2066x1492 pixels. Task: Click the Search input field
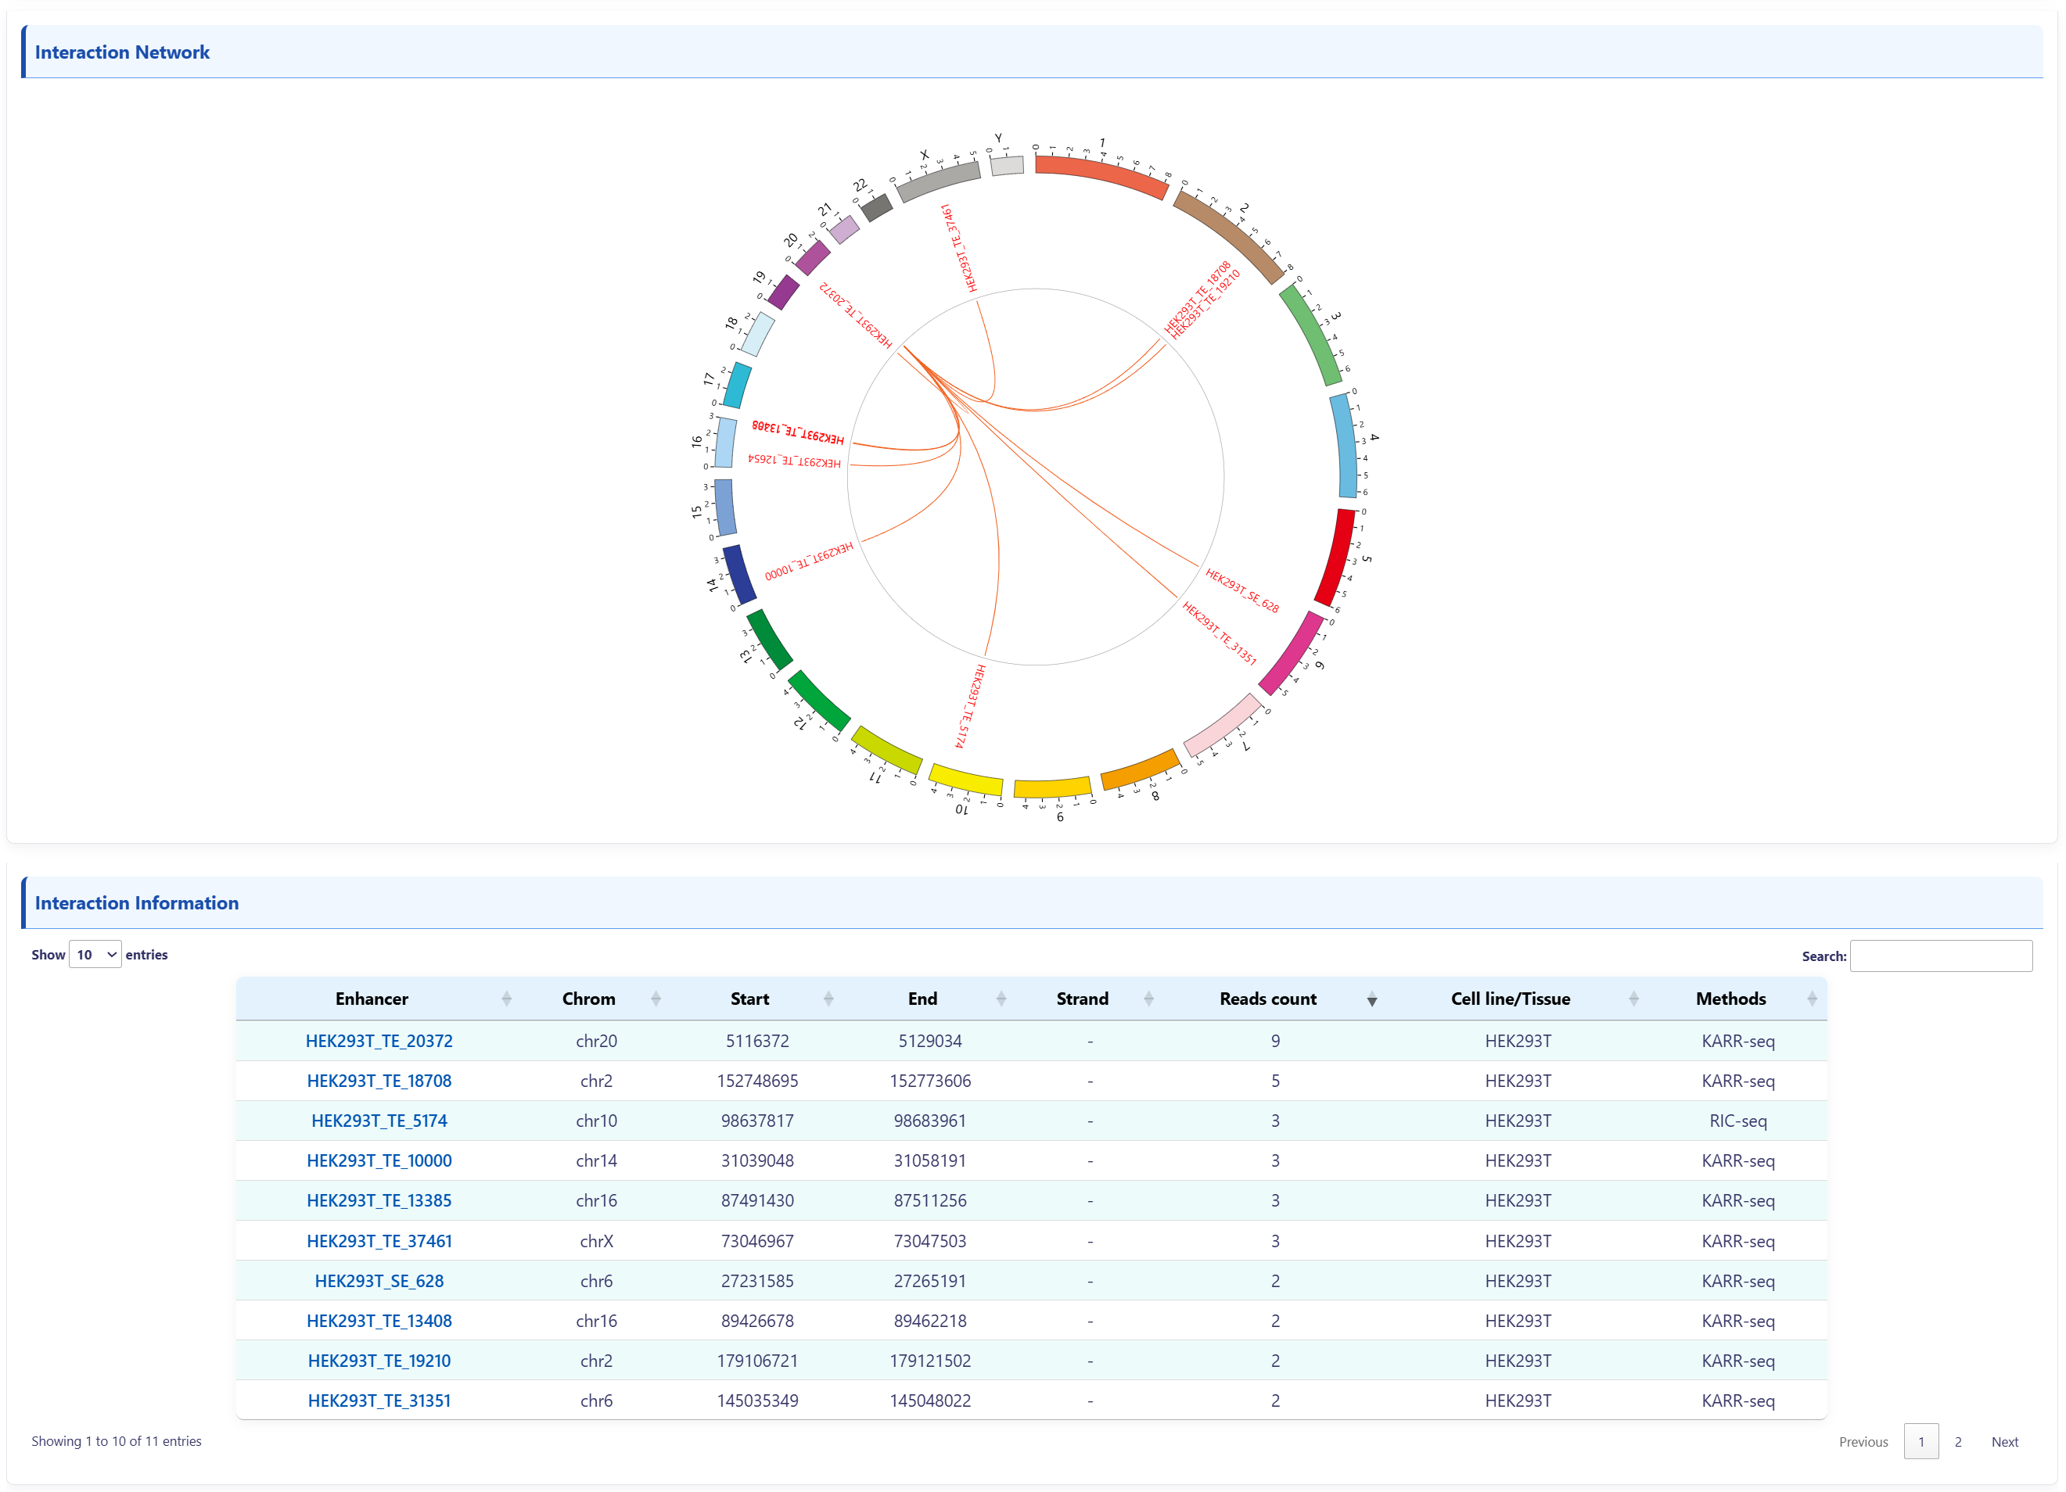[x=1940, y=956]
